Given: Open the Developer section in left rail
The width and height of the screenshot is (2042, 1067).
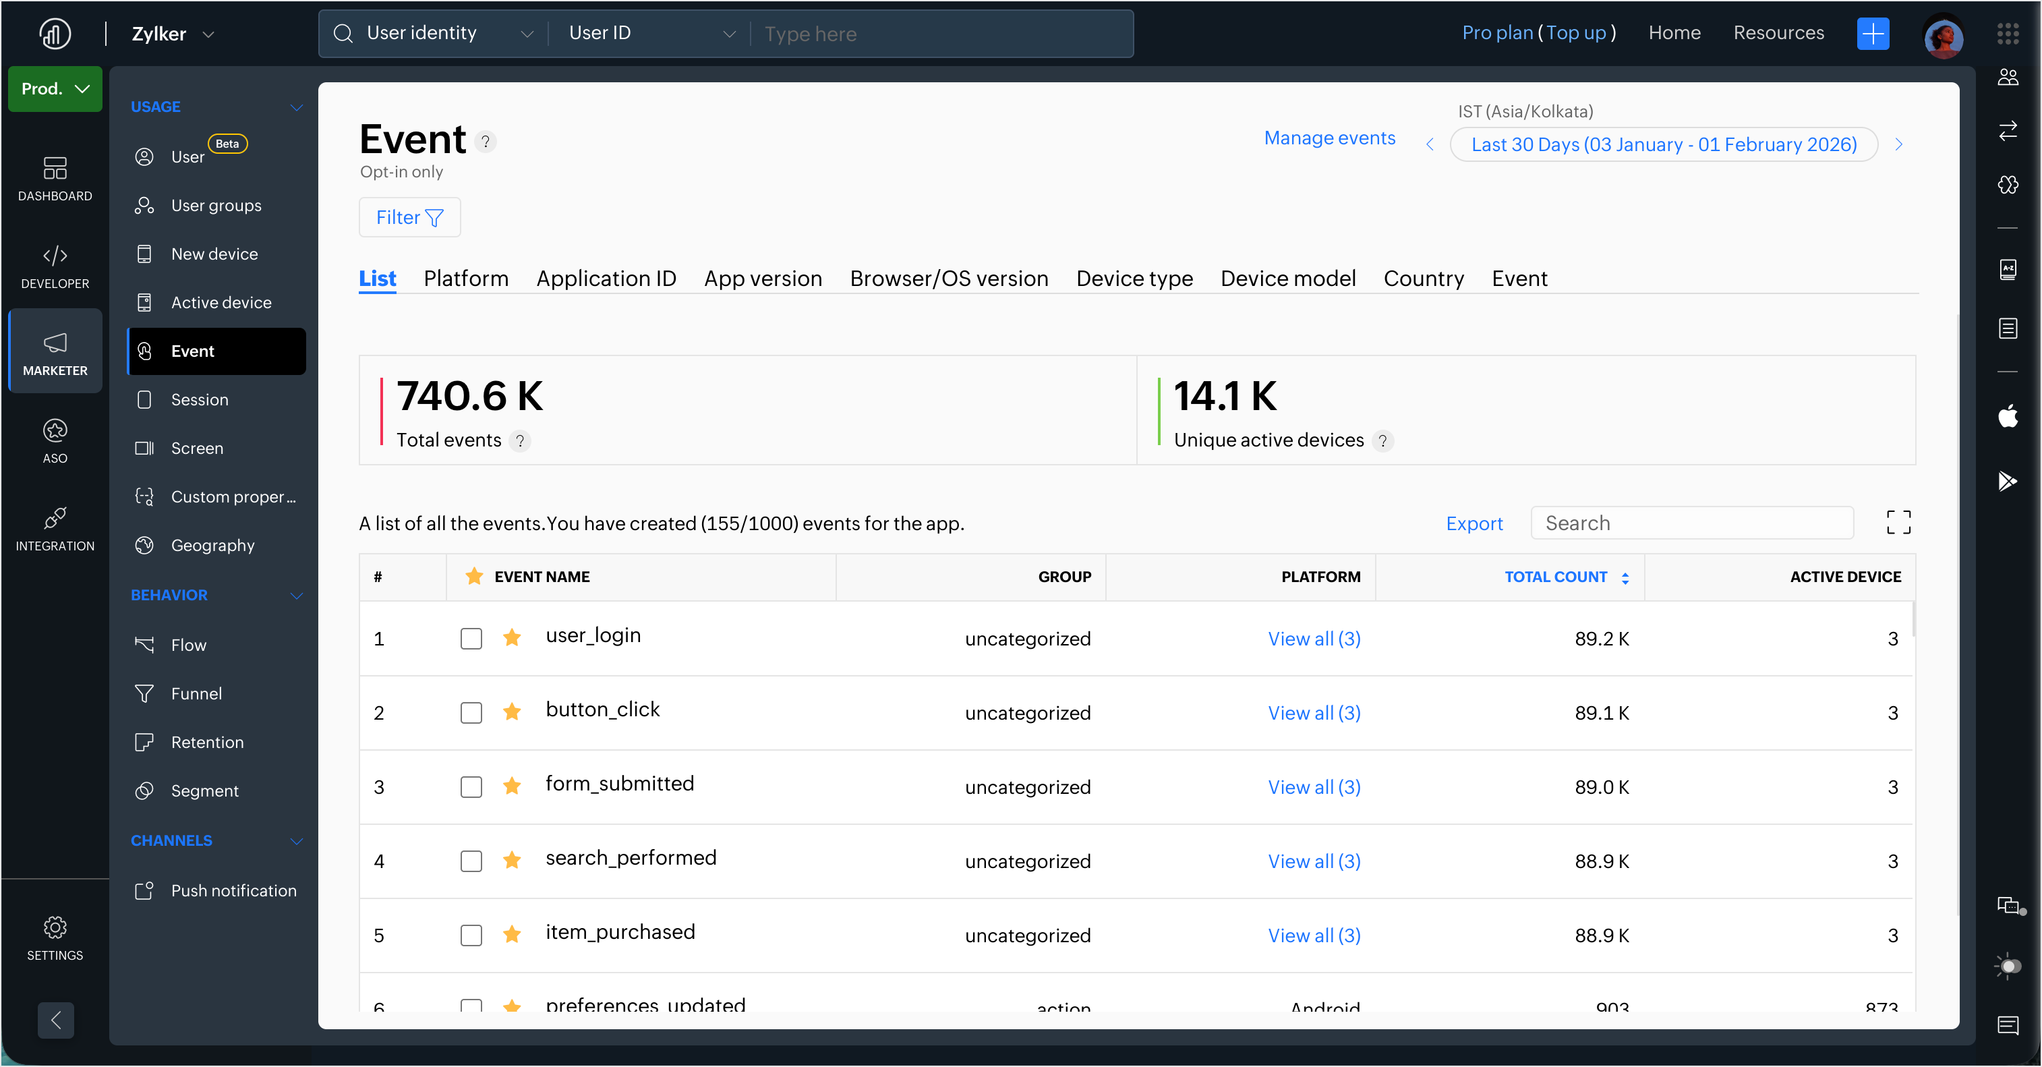Looking at the screenshot, I should pyautogui.click(x=55, y=266).
